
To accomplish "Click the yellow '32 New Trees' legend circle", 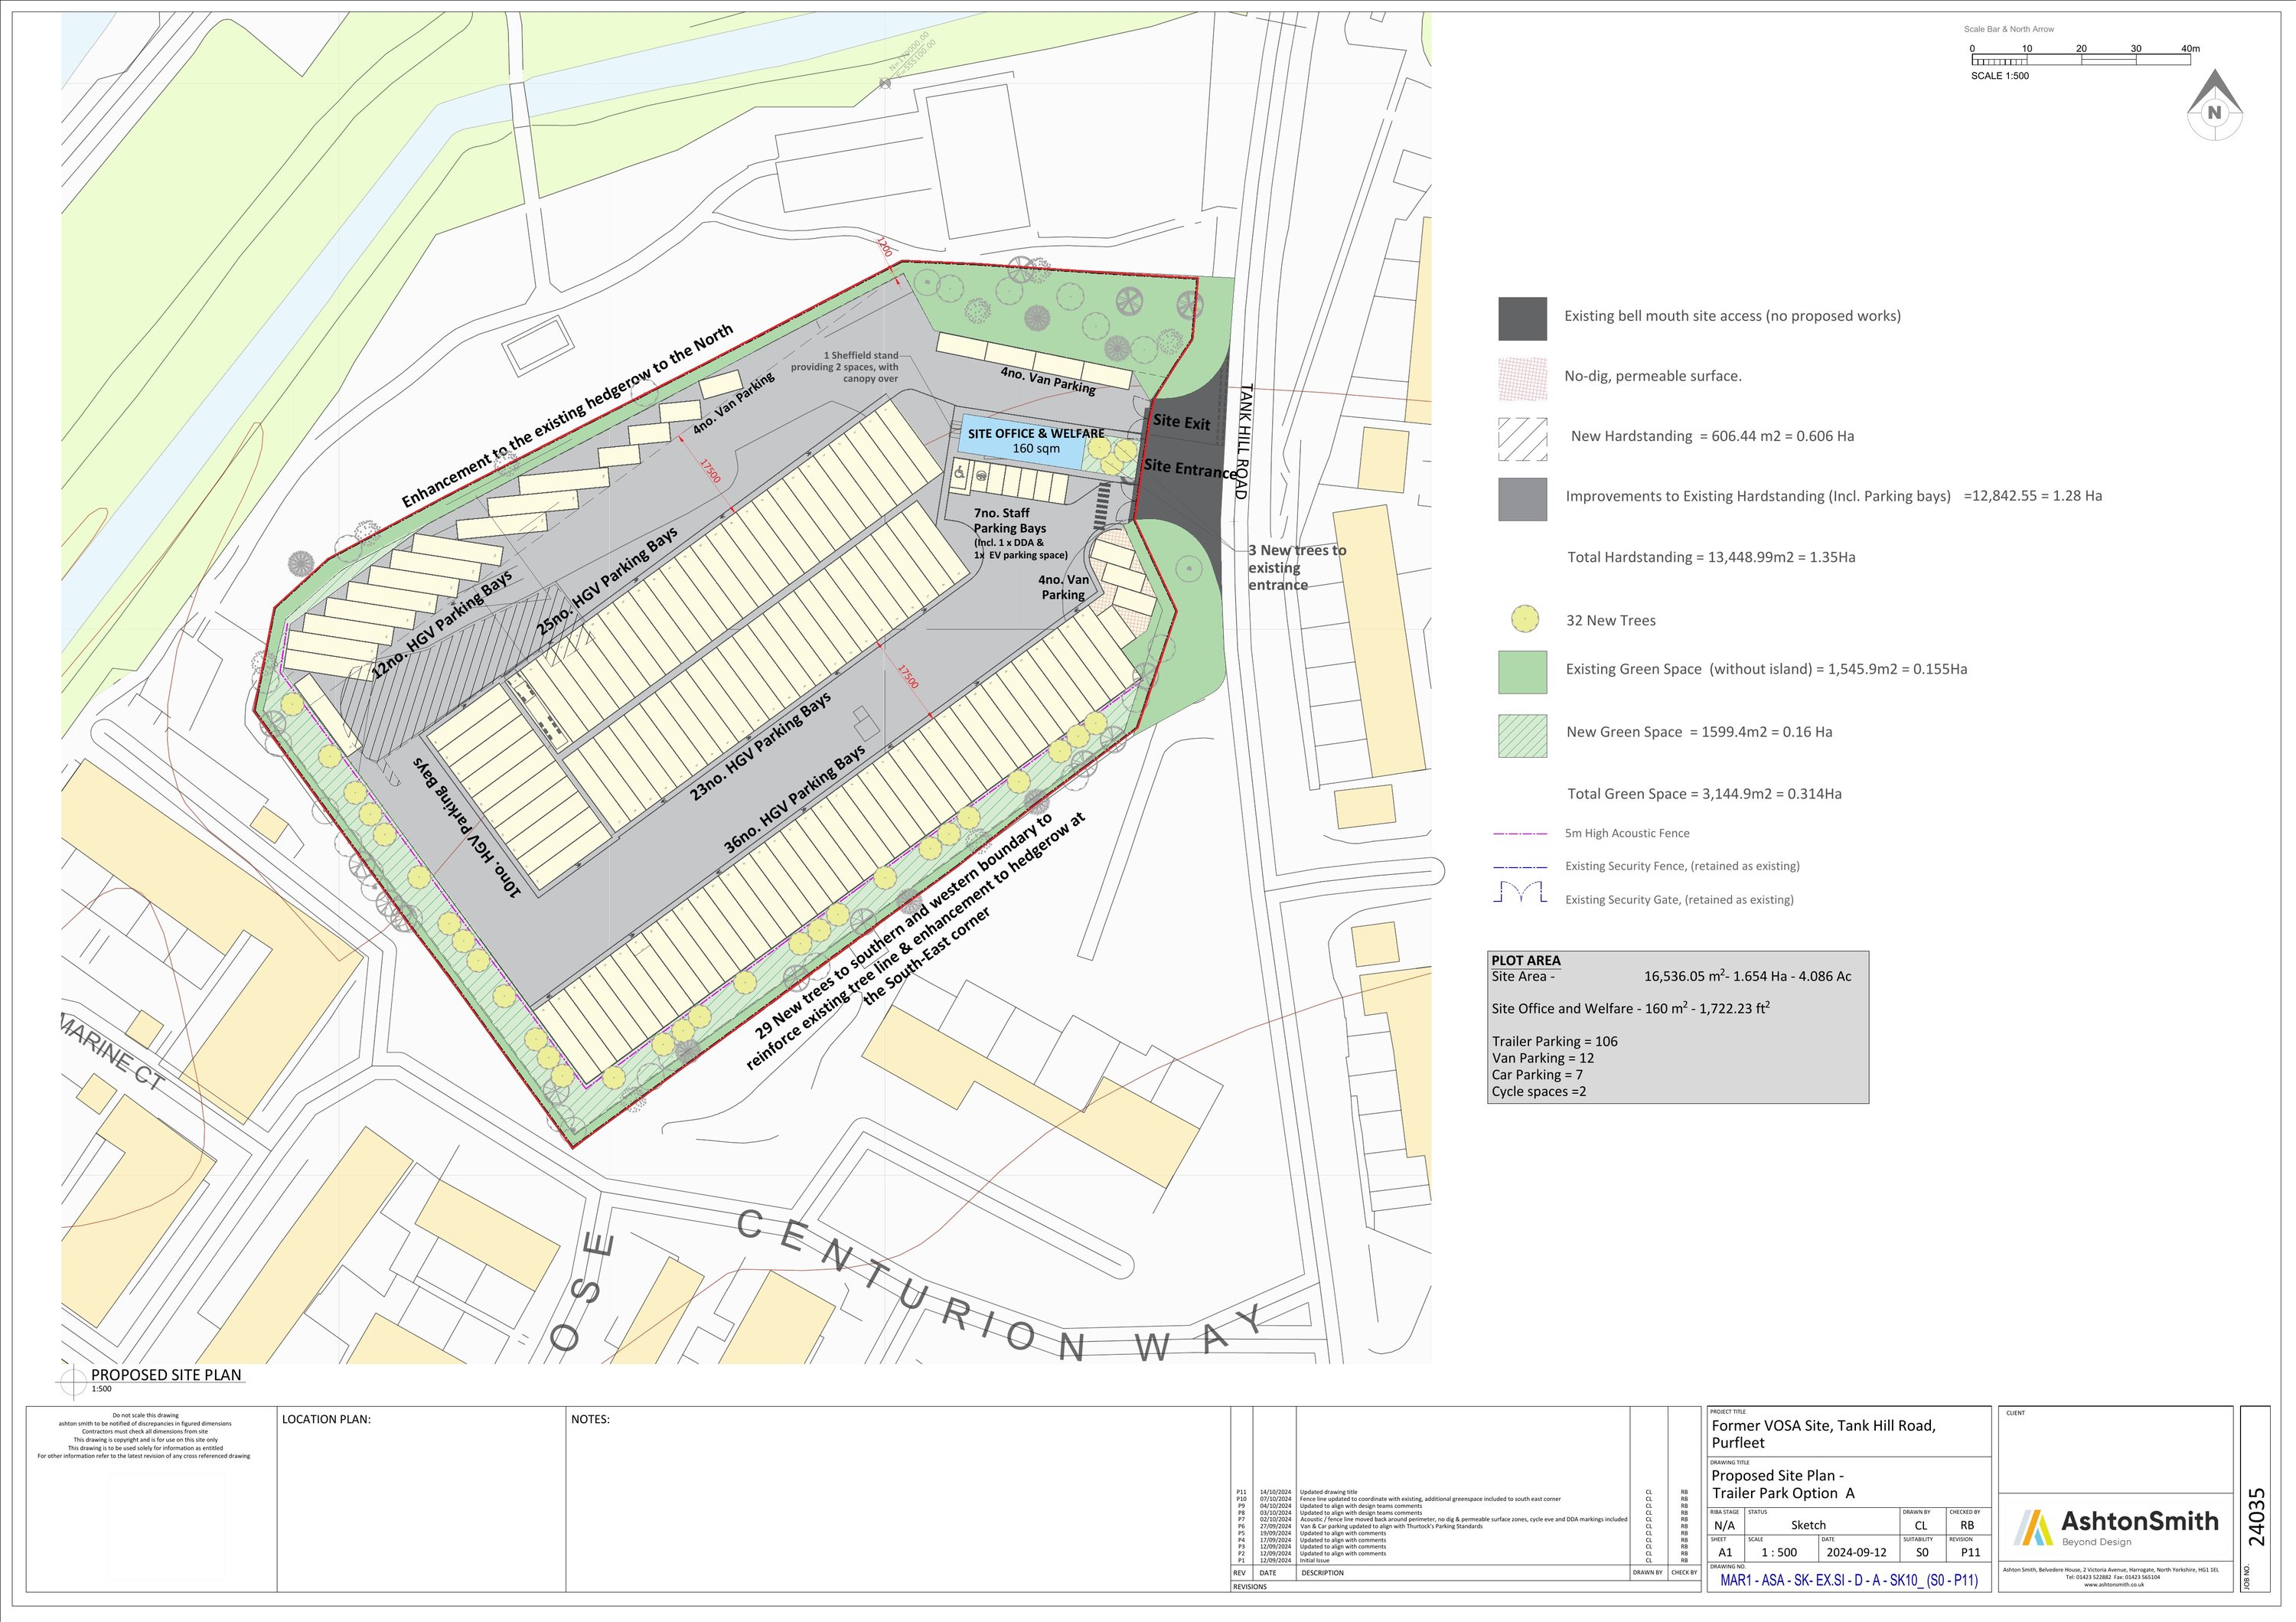I will pos(1524,619).
